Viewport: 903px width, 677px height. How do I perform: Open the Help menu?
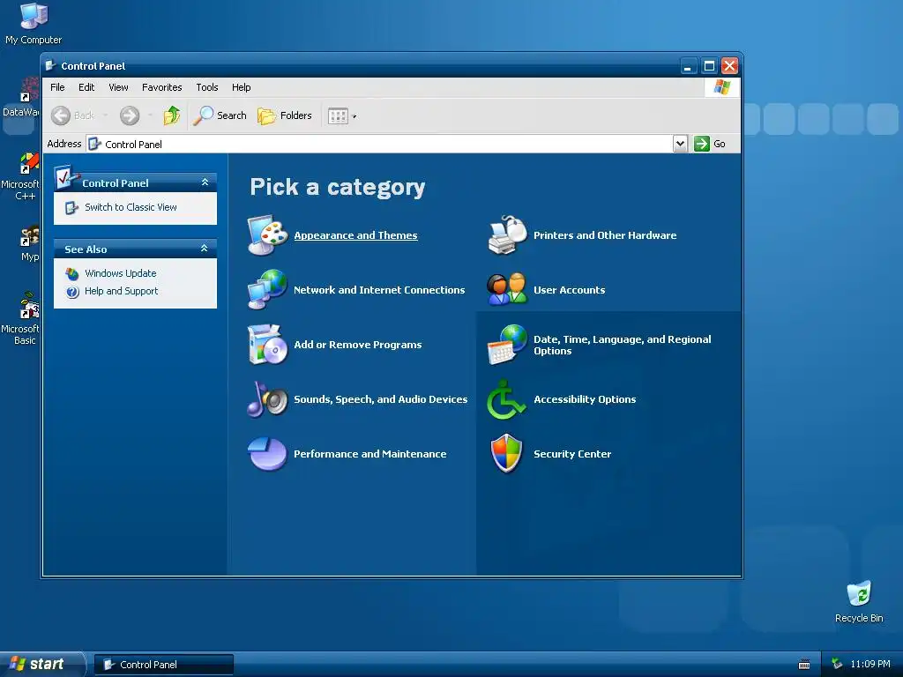click(x=242, y=87)
